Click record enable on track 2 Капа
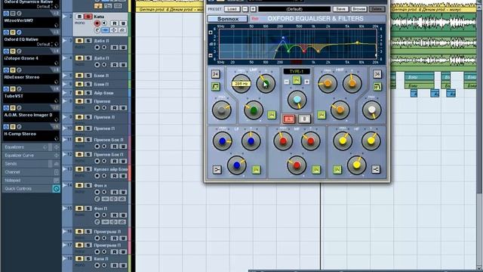 97,23
